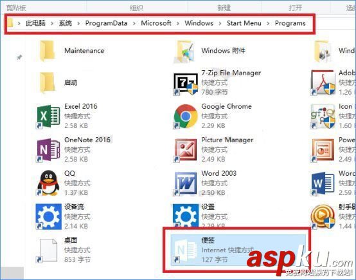Click the '桌面' file name

71,240
